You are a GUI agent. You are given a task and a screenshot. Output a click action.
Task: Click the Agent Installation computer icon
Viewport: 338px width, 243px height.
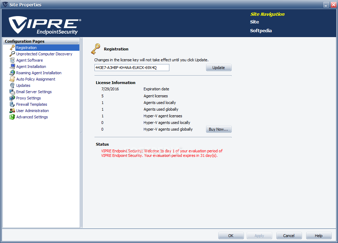click(12, 67)
